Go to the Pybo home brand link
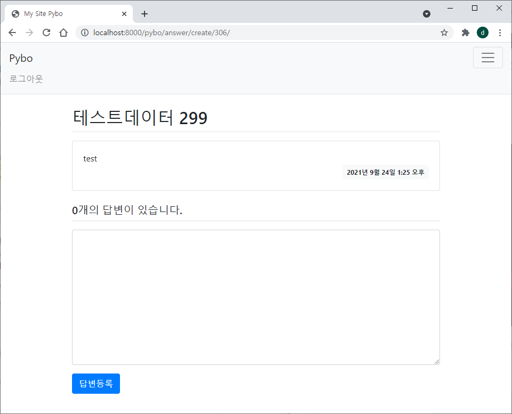Image resolution: width=512 pixels, height=414 pixels. click(x=21, y=58)
